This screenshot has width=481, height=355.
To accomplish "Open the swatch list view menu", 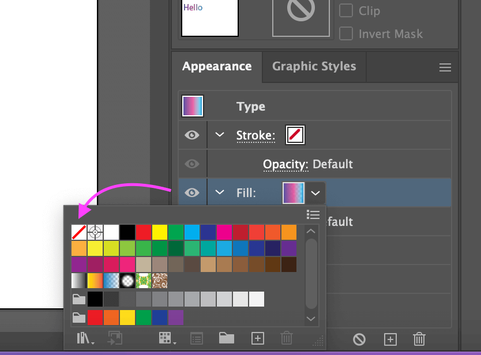I will pos(313,214).
